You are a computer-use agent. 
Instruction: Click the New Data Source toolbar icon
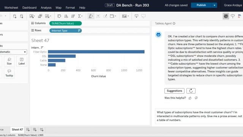(x=14, y=16)
